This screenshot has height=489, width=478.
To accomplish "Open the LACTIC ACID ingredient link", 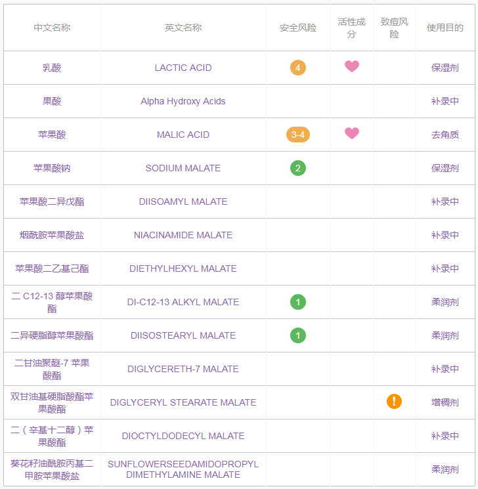I will pos(183,68).
